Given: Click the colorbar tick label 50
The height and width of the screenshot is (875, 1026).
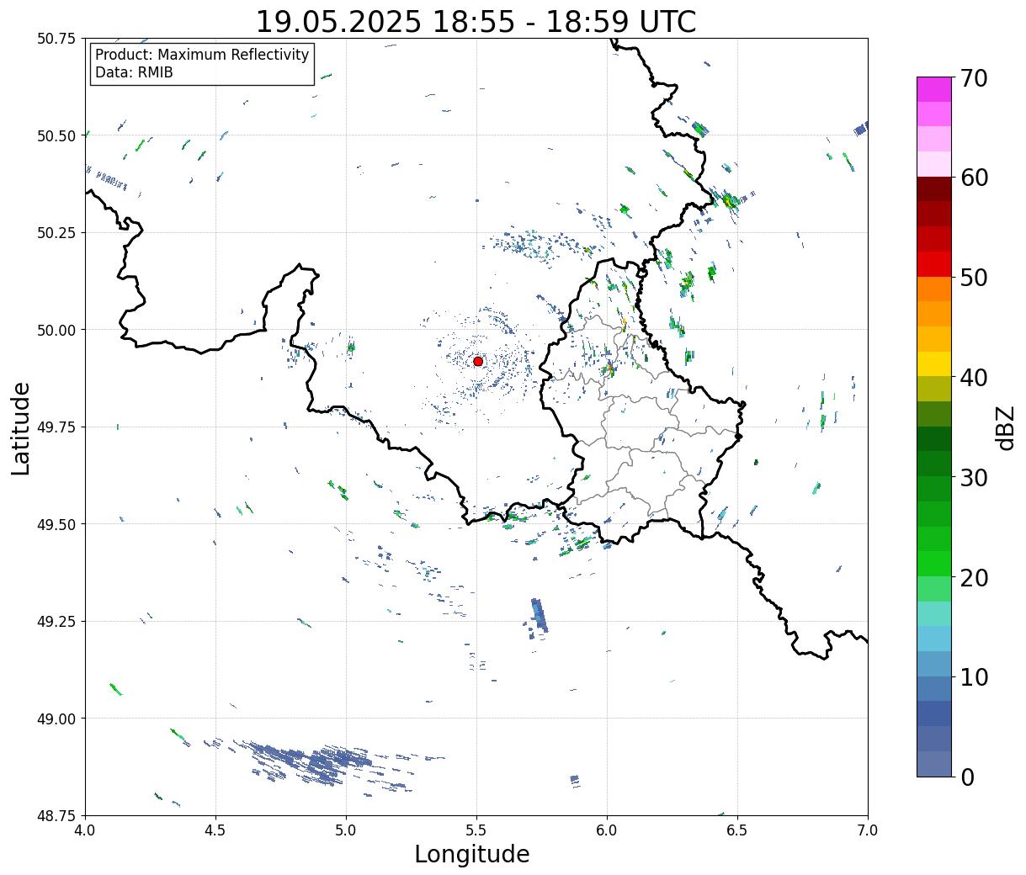Looking at the screenshot, I should click(973, 277).
